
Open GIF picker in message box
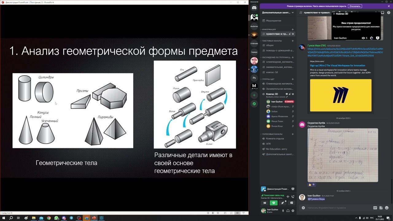[x=375, y=208]
